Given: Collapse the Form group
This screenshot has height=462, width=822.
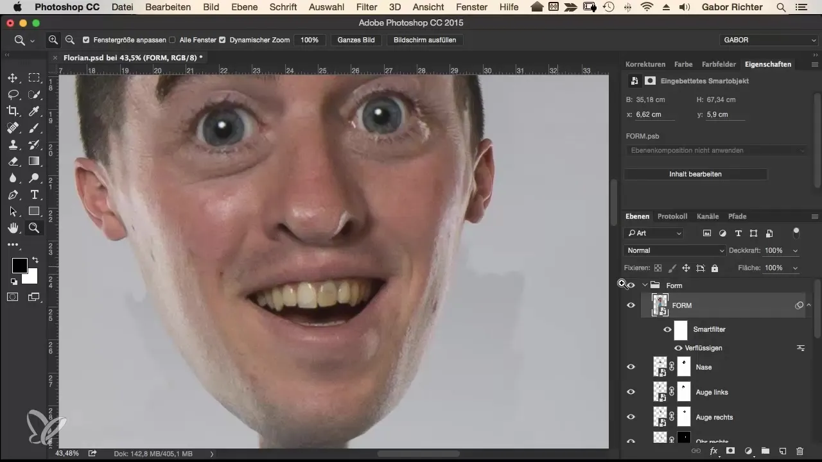Looking at the screenshot, I should tap(645, 286).
